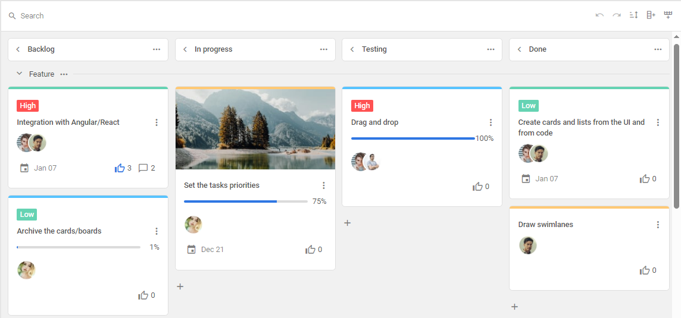Image resolution: width=681 pixels, height=318 pixels.
Task: Collapse the Backlog column
Action: (x=18, y=49)
